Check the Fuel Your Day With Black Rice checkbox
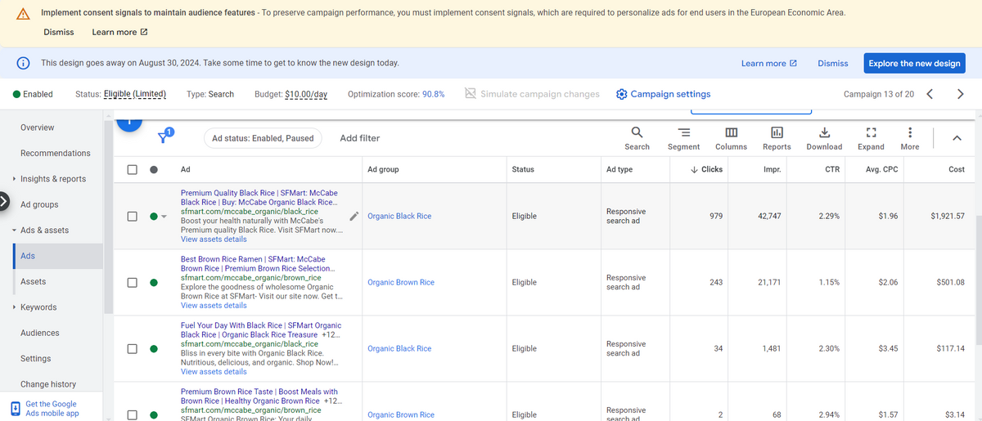Image resolution: width=982 pixels, height=421 pixels. click(x=132, y=349)
